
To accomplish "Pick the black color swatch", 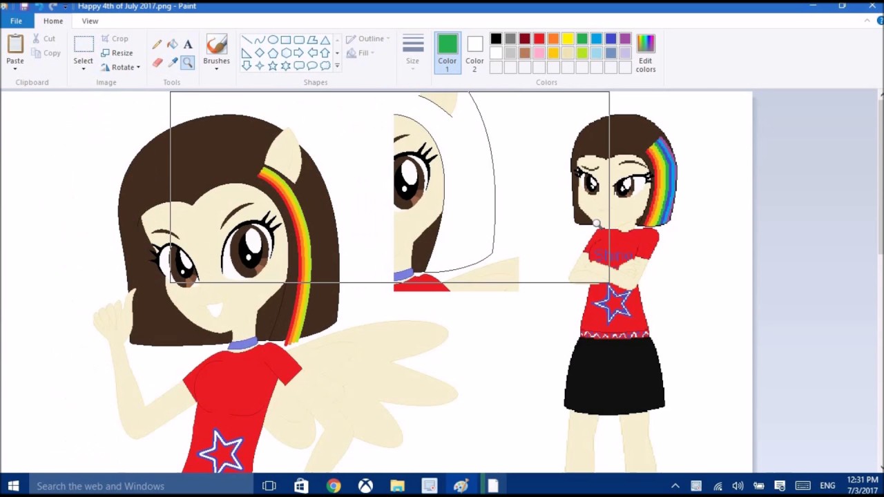I will pos(496,39).
